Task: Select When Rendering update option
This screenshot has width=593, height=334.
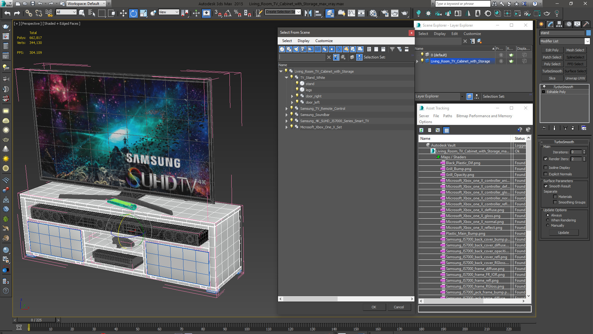Action: [x=548, y=220]
